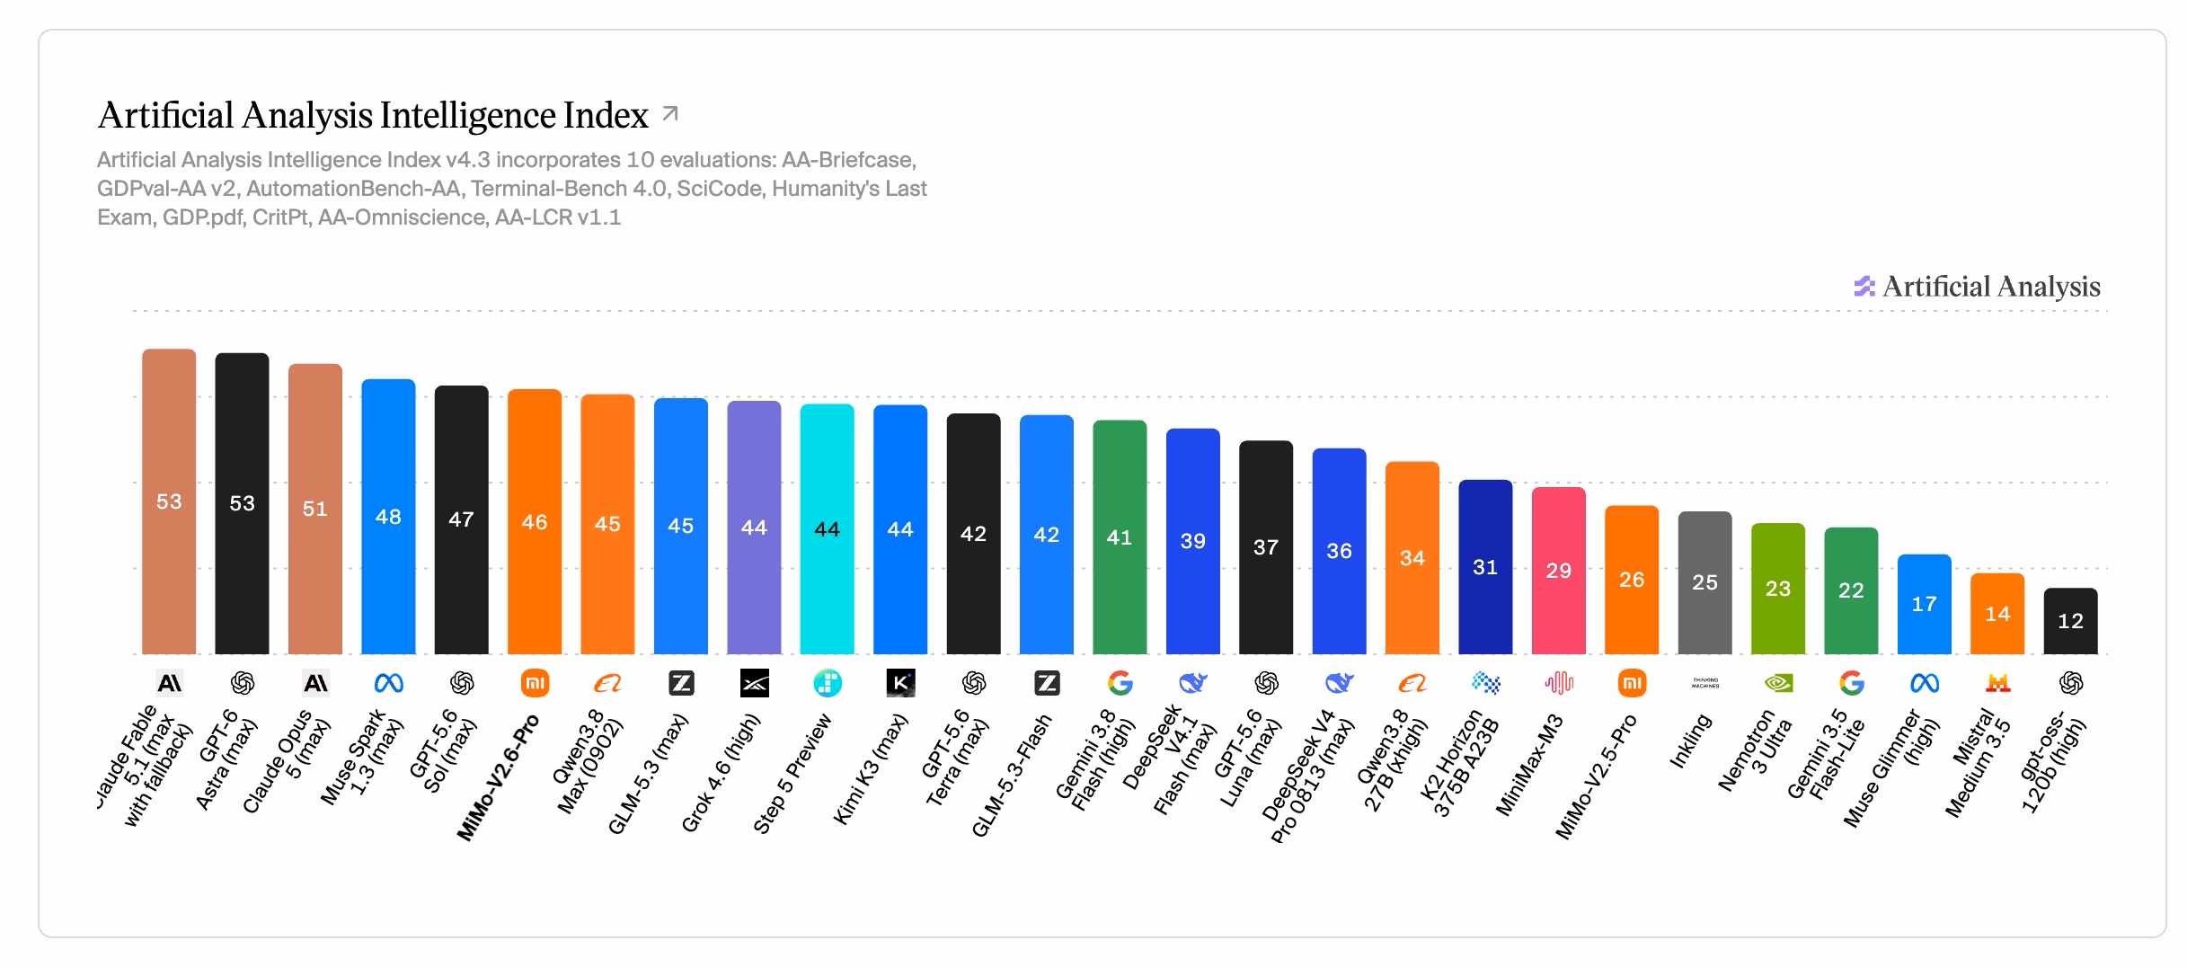Screen dimensions: 2187x967
Task: Click the bold MiMo-V2.6-Pro axis label
Action: pos(499,777)
